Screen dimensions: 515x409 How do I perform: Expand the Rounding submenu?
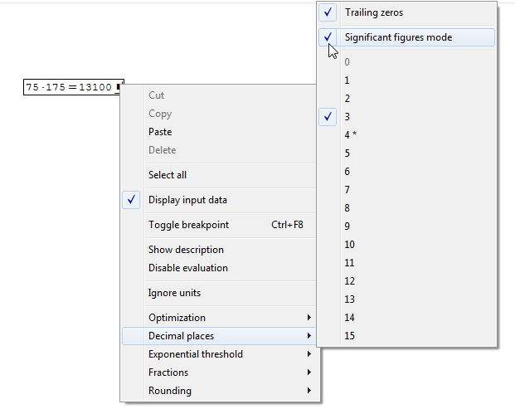pyautogui.click(x=170, y=391)
